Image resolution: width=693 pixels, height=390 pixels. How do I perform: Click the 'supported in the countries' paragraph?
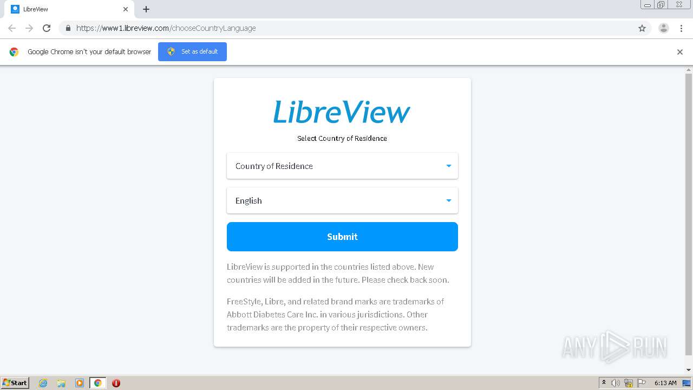click(x=338, y=274)
